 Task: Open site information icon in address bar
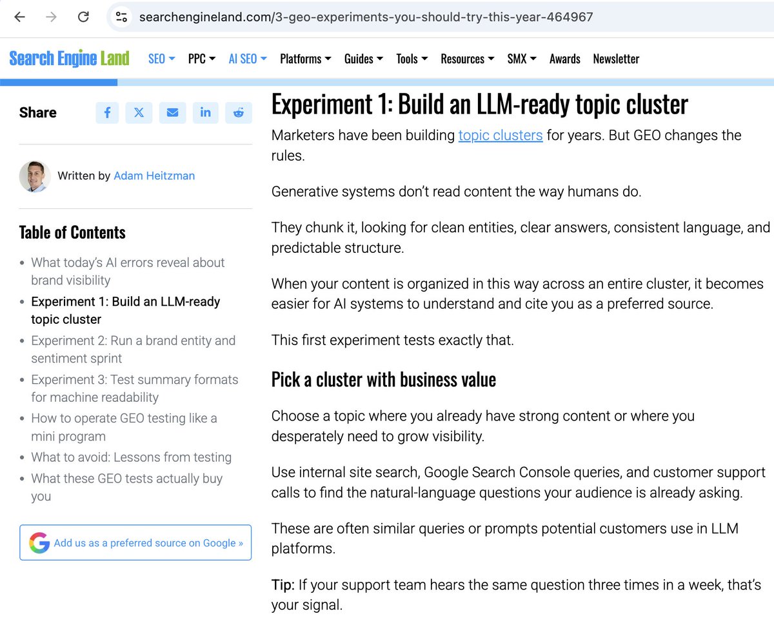[121, 17]
